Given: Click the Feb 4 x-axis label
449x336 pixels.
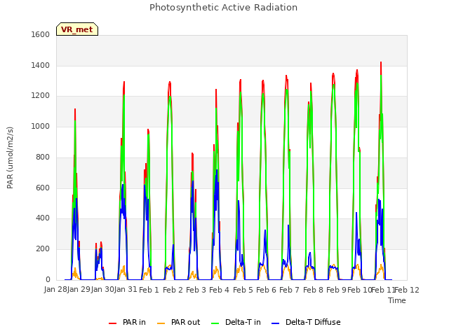Looking at the screenshot, I should pyautogui.click(x=219, y=290).
